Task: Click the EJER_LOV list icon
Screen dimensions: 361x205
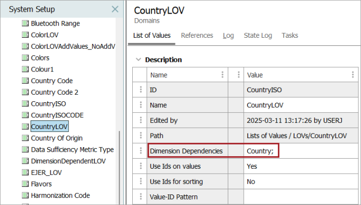Action: click(25, 172)
